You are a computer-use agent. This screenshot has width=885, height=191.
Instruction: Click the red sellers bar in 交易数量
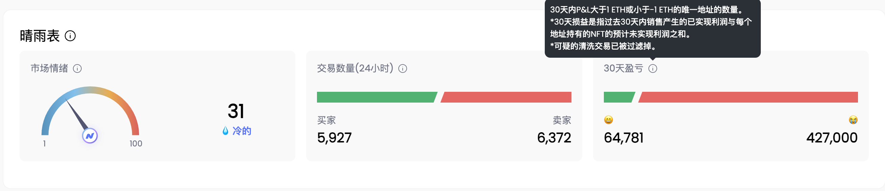pos(506,97)
